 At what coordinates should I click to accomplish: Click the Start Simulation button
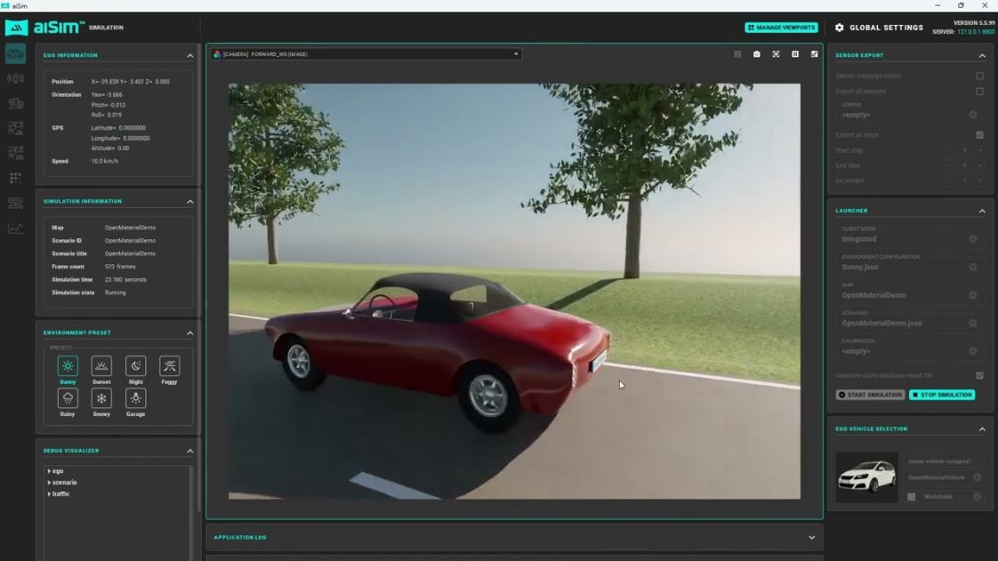tap(870, 395)
